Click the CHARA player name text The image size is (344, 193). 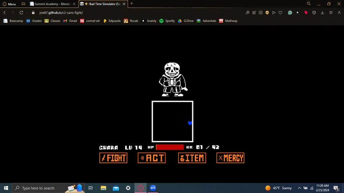tap(109, 148)
